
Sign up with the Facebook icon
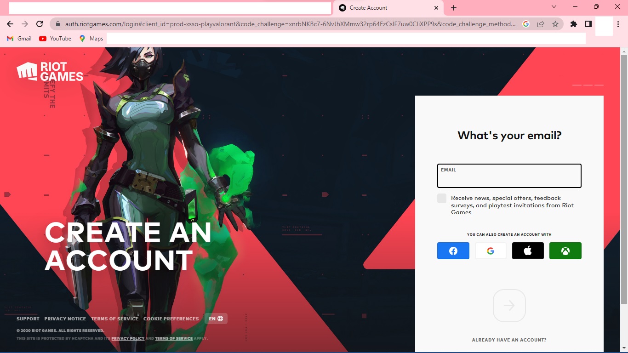[453, 251]
